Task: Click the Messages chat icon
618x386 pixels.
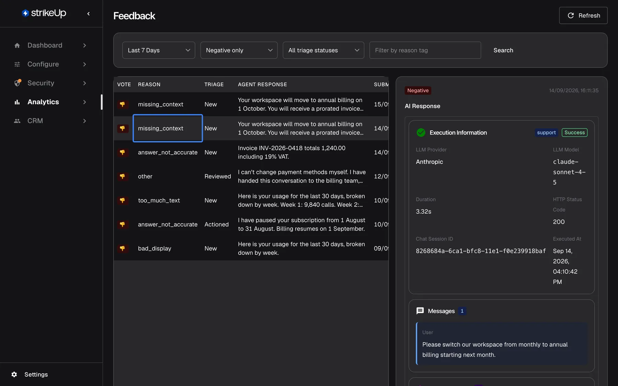Action: [x=420, y=311]
